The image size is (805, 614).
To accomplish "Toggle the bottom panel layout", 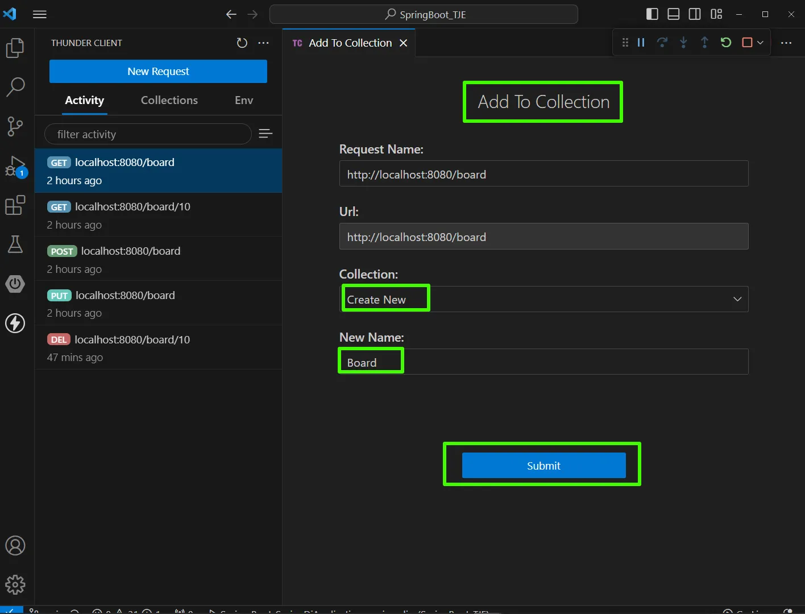I will (674, 14).
